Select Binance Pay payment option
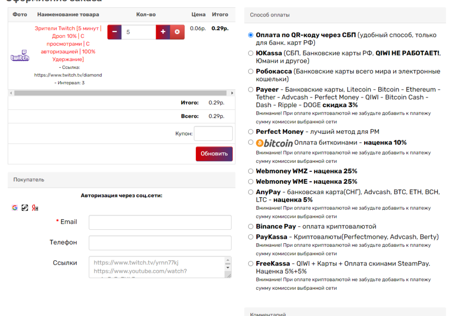Screen dimensions: 458x316 tap(250, 226)
